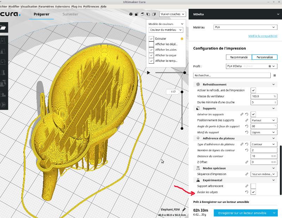Enable Afficher les dépl... checkbox
This screenshot has height=218, width=282.
[x=151, y=44]
